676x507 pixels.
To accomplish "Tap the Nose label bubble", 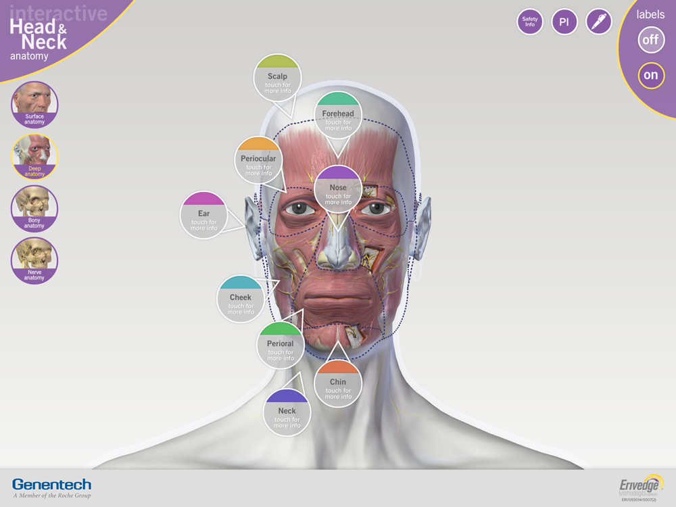I will tap(339, 189).
